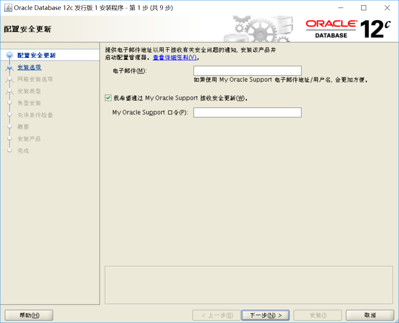Close the installer window
This screenshot has width=399, height=323.
click(387, 8)
